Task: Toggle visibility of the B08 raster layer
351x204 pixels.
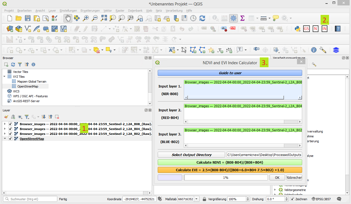Action: 10,124
